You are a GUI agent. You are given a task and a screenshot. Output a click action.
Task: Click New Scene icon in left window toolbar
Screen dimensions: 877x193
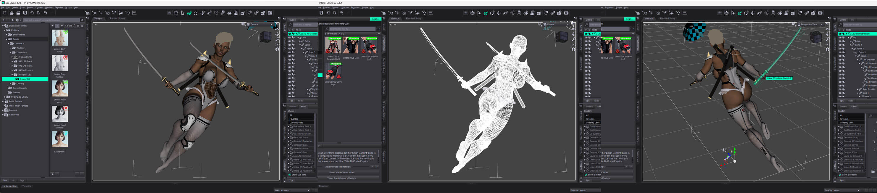[x=5, y=13]
